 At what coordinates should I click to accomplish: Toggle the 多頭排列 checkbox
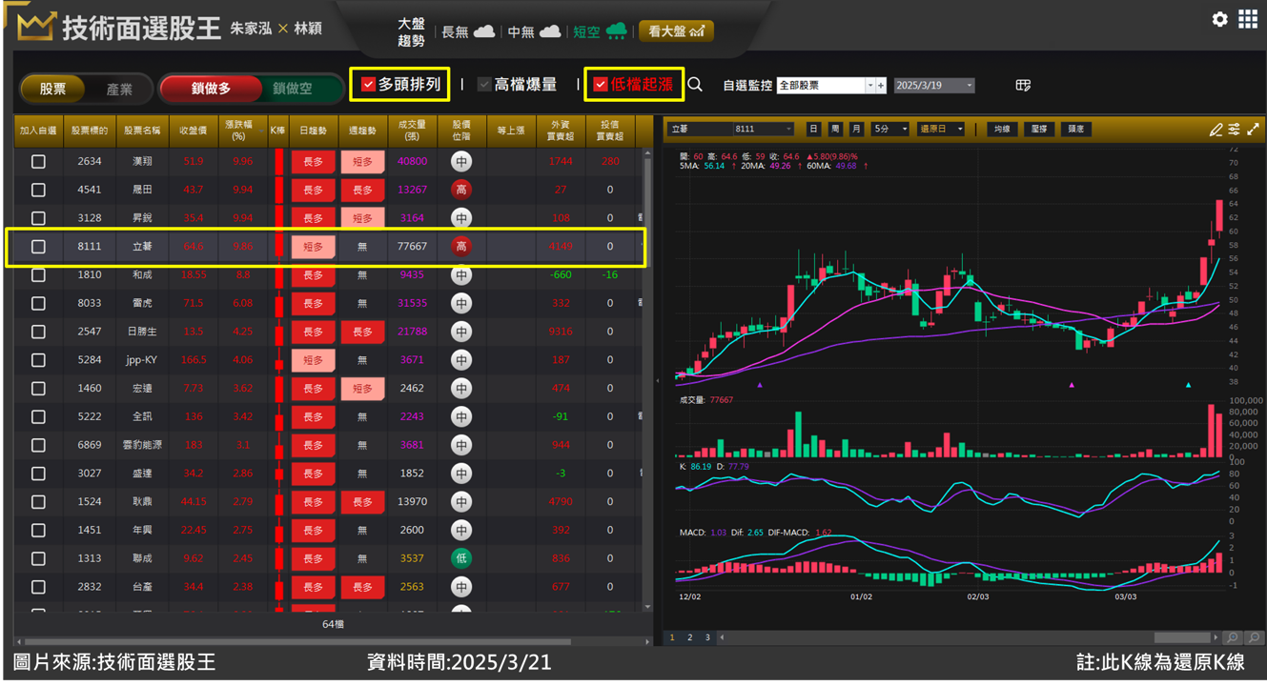click(368, 85)
